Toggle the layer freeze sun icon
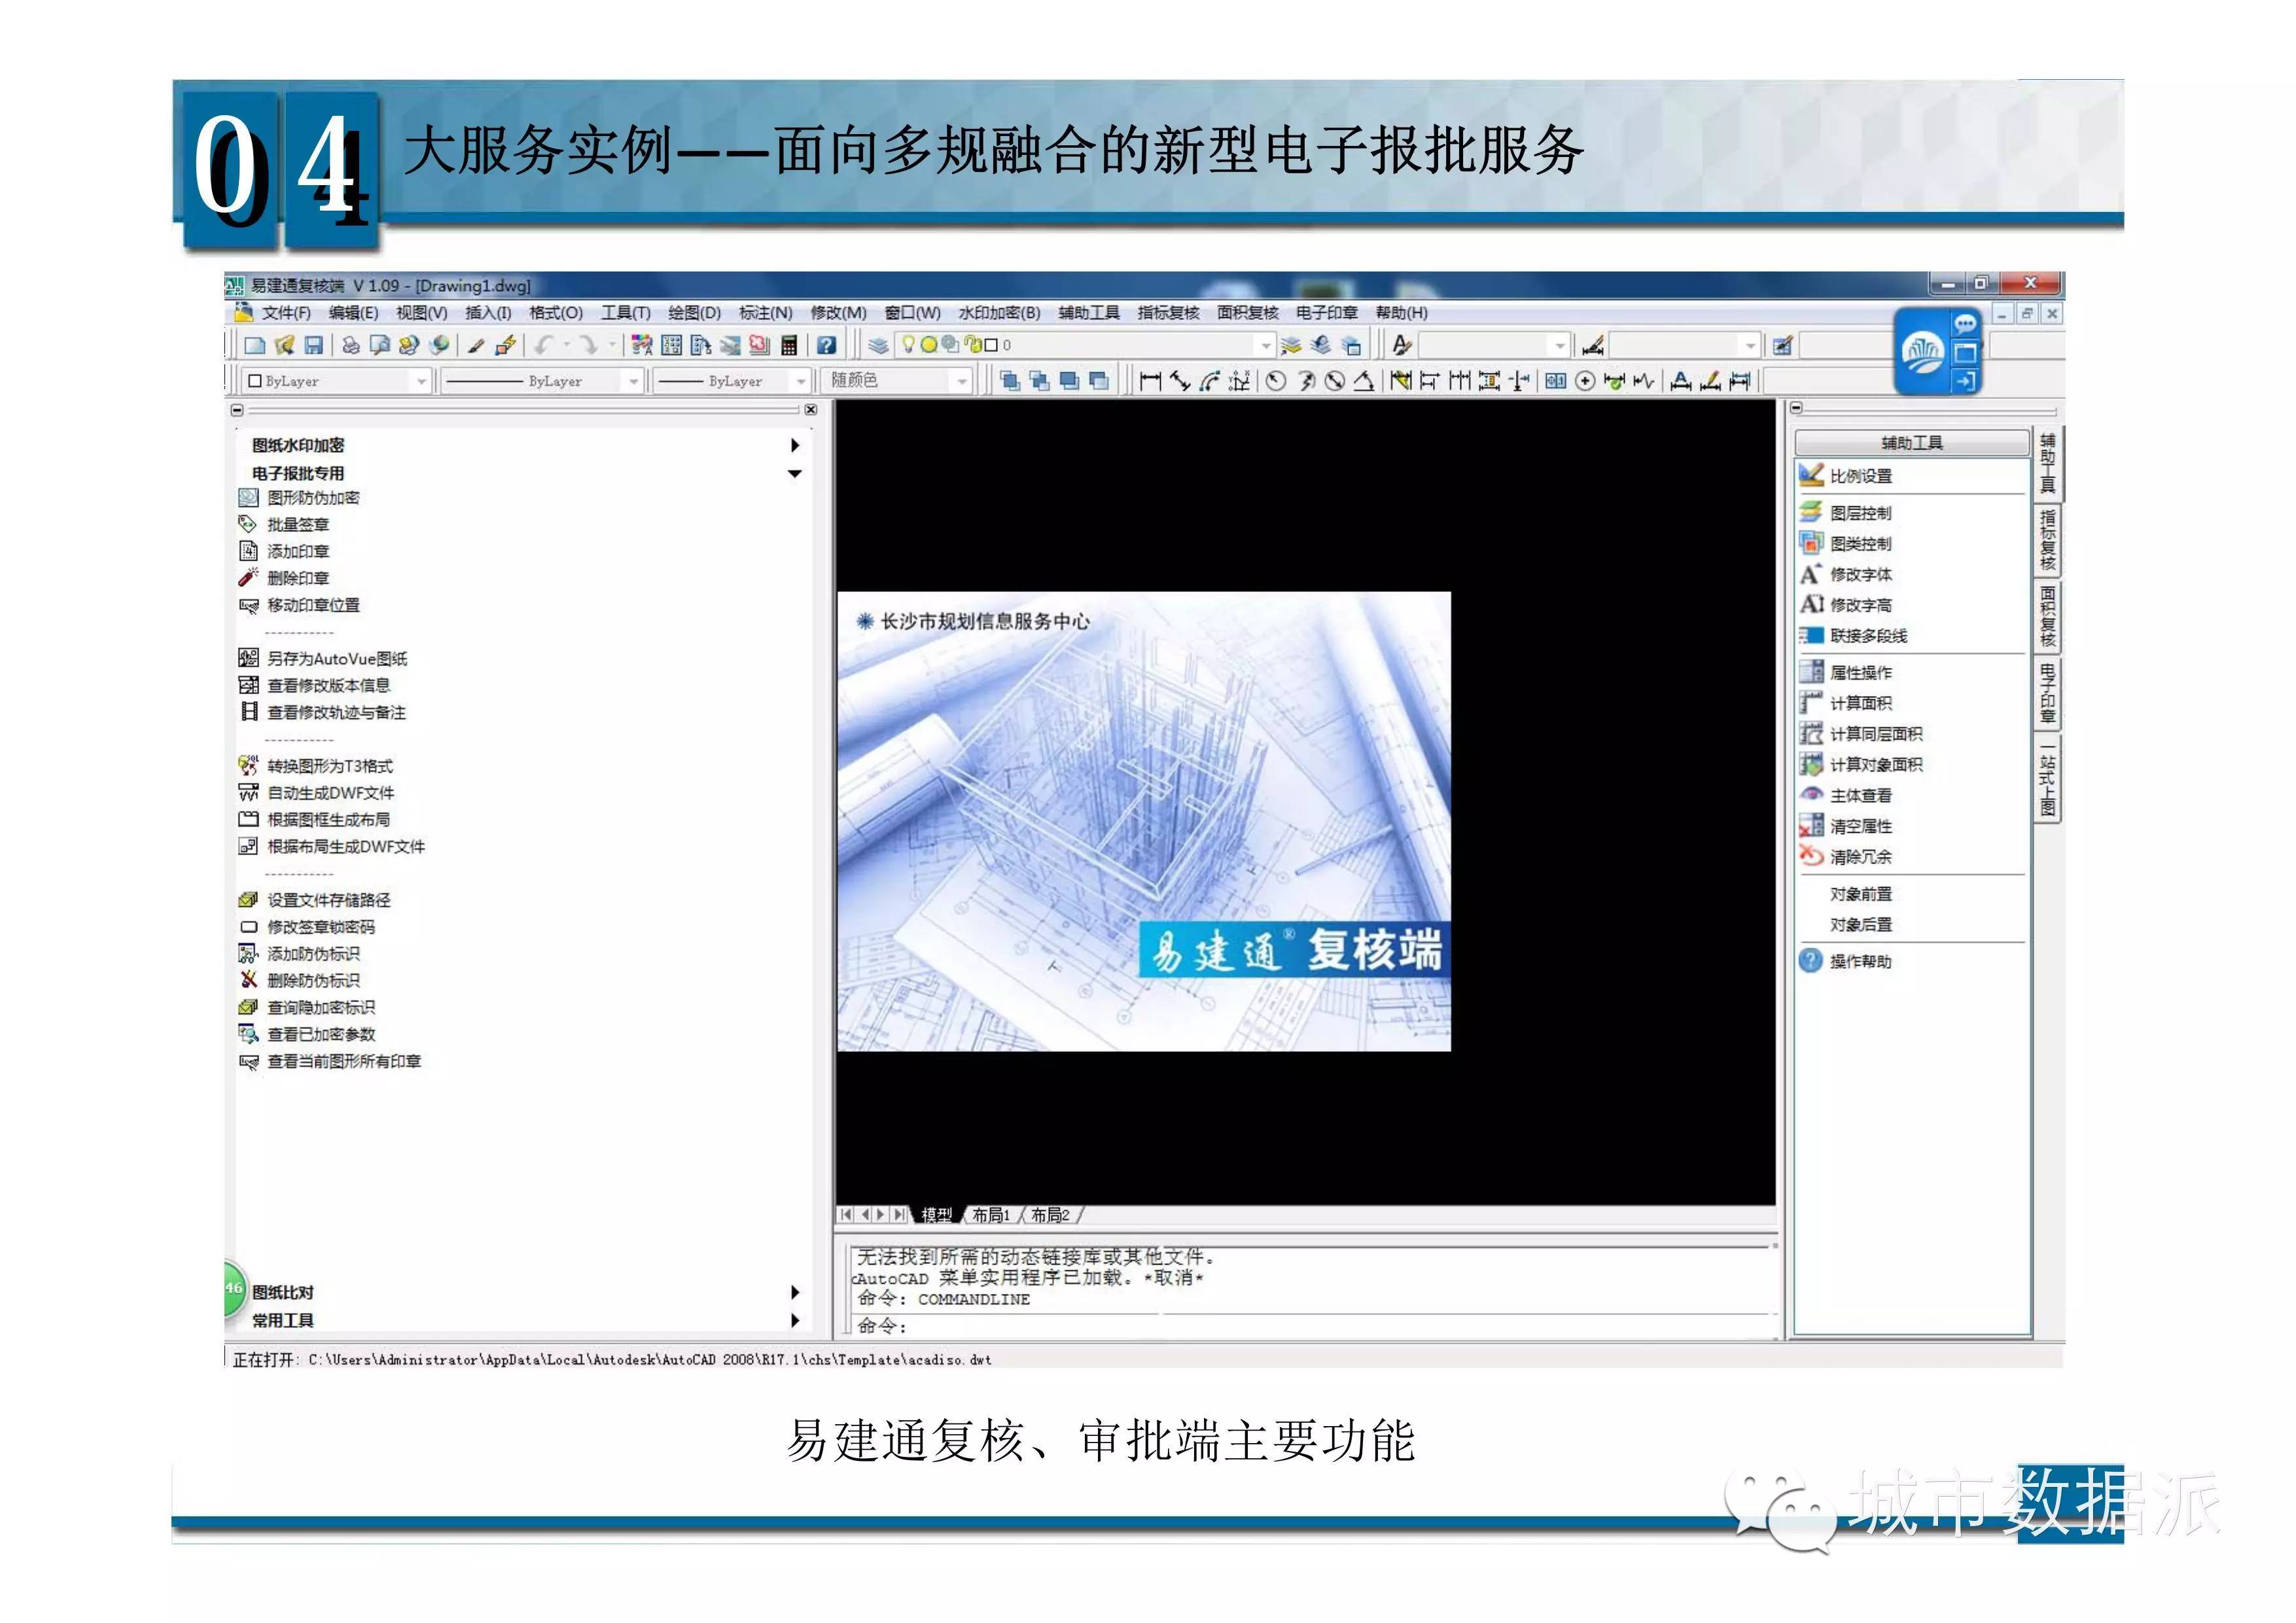2296x1623 pixels. [x=929, y=345]
